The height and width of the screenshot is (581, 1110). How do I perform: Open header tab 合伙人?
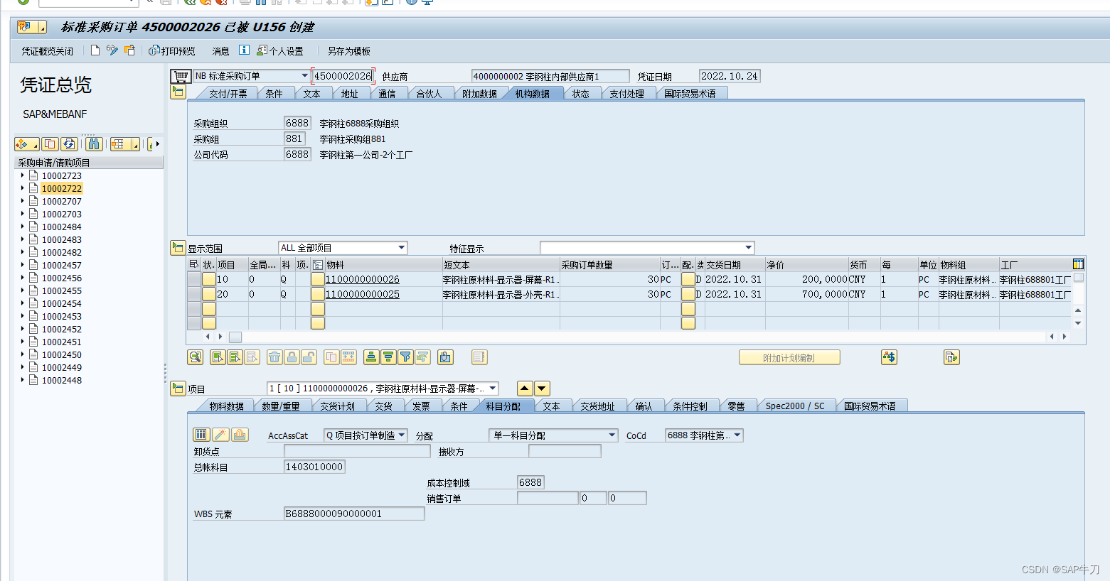pyautogui.click(x=429, y=93)
